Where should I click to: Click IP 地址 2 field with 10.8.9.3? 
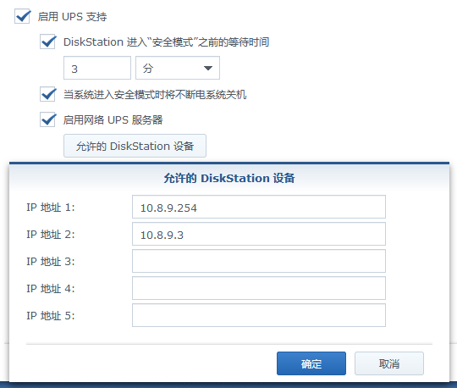pyautogui.click(x=259, y=234)
